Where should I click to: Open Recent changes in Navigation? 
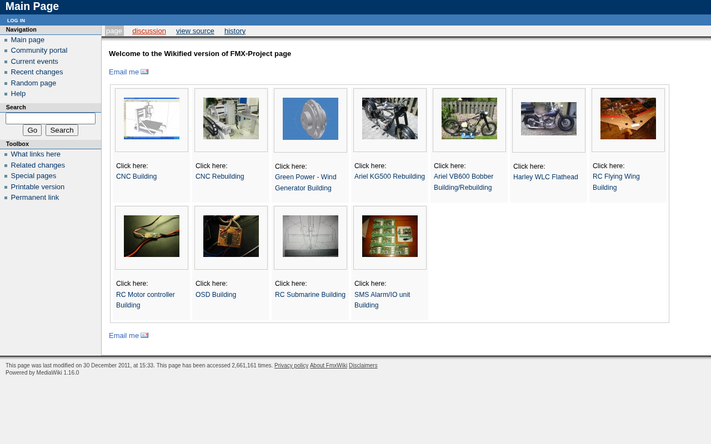[37, 72]
